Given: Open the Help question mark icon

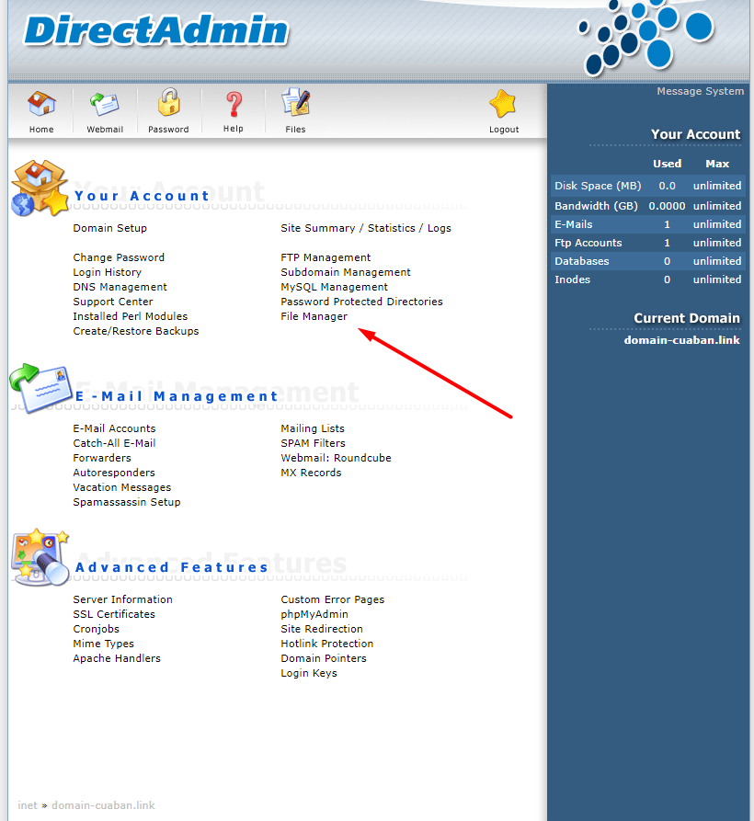Looking at the screenshot, I should 234,104.
